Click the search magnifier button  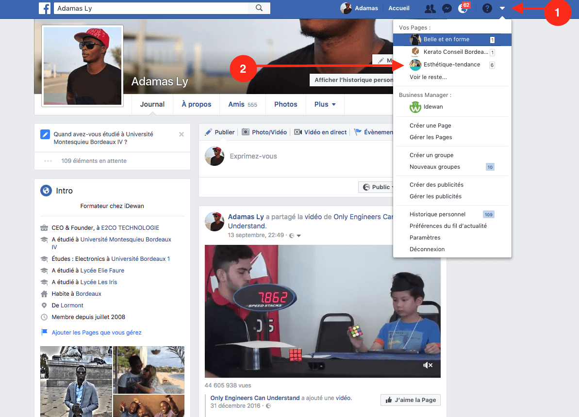tap(259, 8)
